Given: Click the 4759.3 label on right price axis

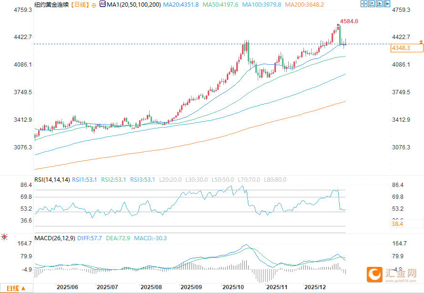Looking at the screenshot, I should (401, 10).
